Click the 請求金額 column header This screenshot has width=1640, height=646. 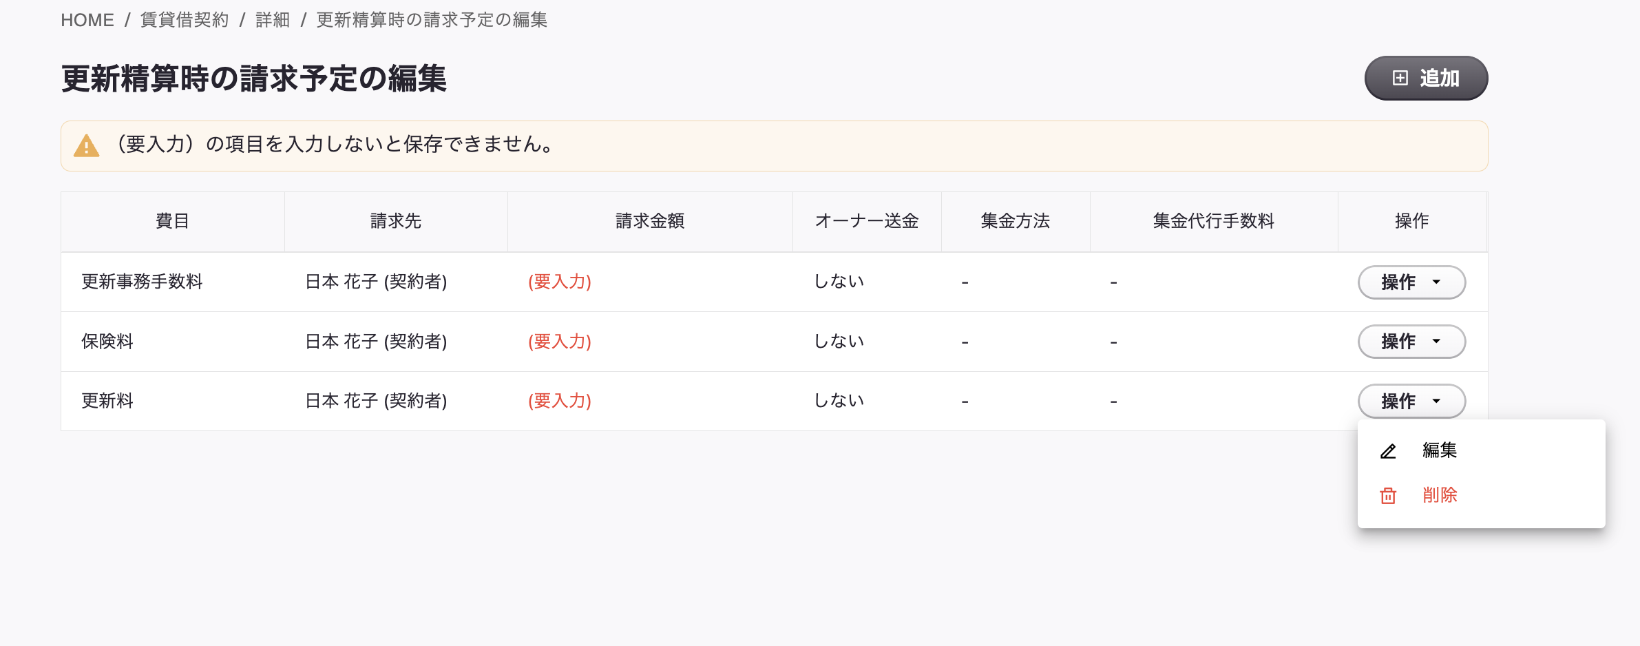pyautogui.click(x=650, y=221)
